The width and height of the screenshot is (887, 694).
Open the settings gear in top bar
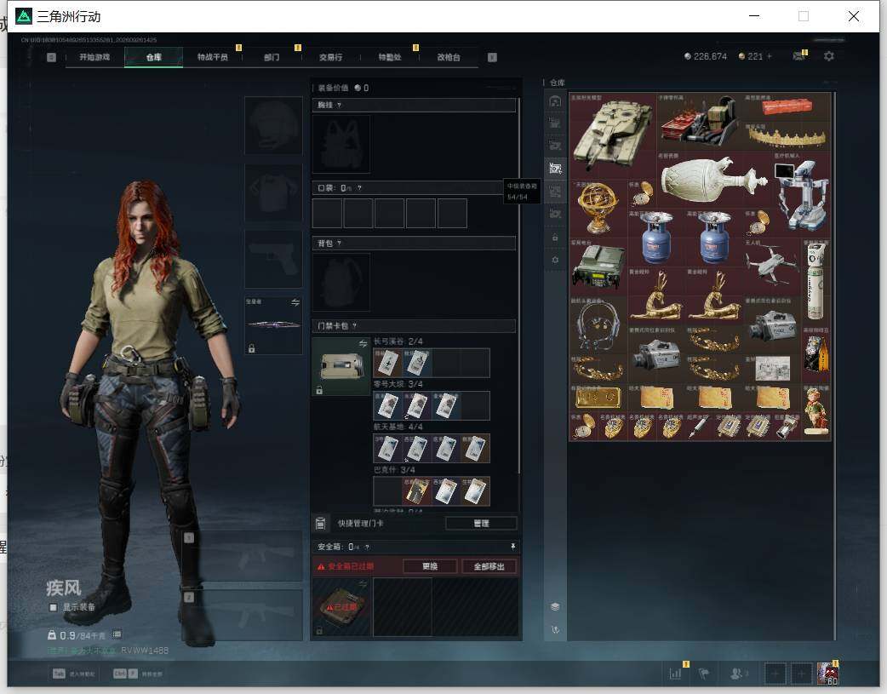click(829, 56)
